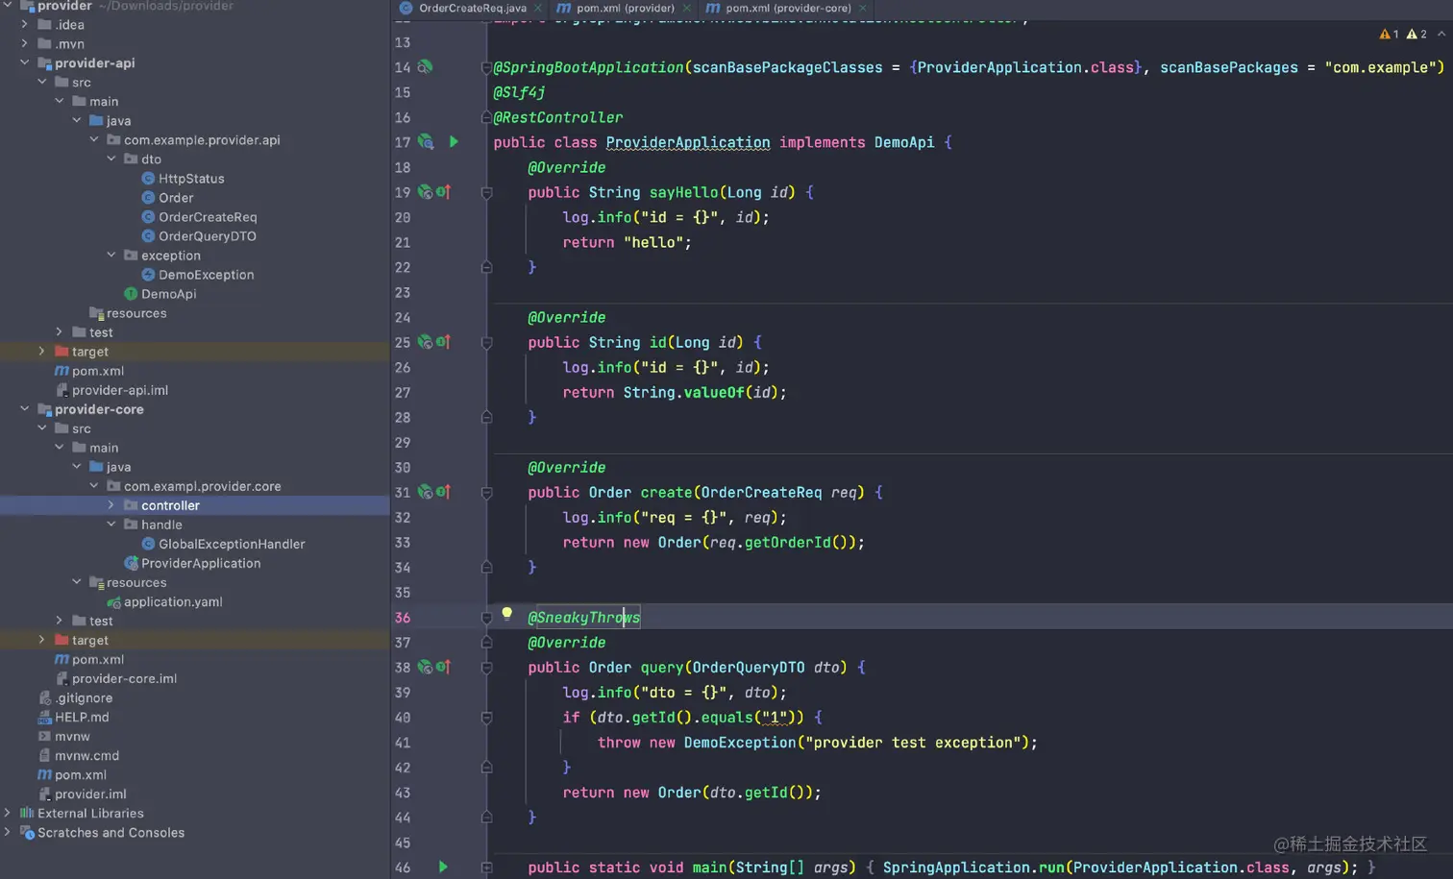Close the pom.xml (provider-core) tab
This screenshot has height=879, width=1453.
point(863,8)
